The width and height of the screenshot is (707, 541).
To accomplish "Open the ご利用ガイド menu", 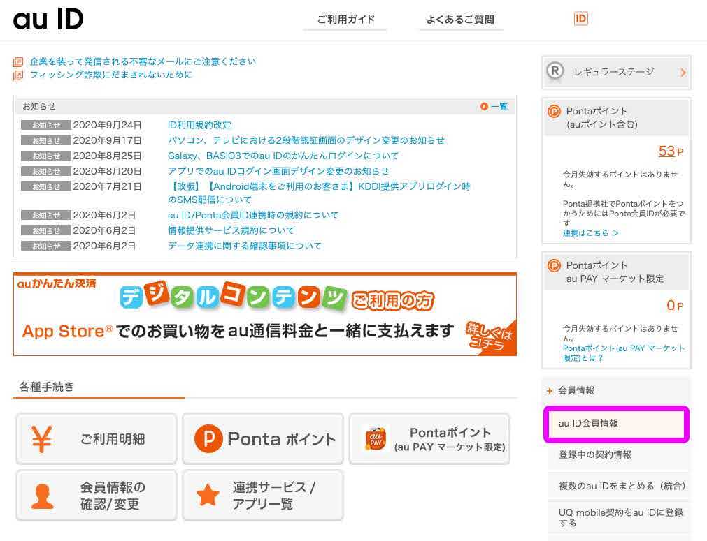I will 345,20.
